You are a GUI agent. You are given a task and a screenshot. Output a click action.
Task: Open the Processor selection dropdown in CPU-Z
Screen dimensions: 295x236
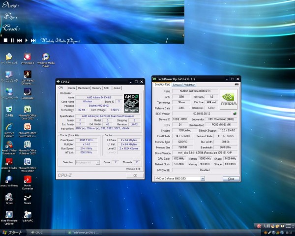88,162
